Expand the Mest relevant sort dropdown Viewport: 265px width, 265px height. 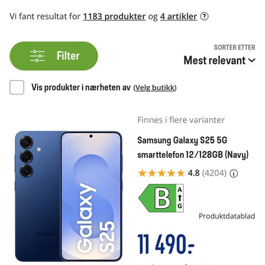[219, 60]
